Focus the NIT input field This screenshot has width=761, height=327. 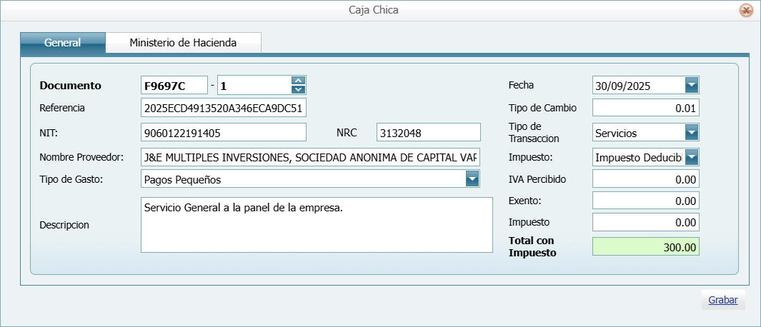coord(224,133)
